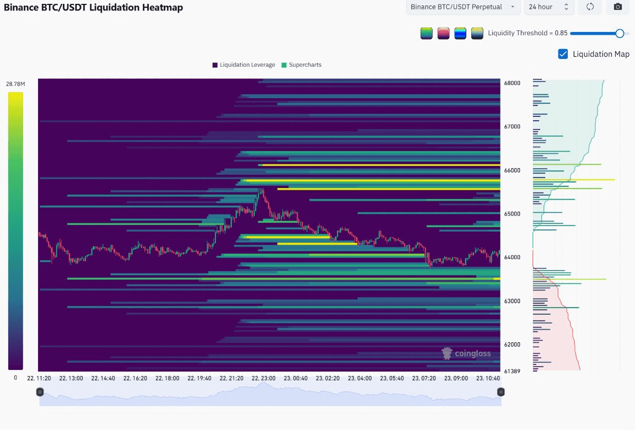Click the '22, 19:40' time axis label
This screenshot has width=635, height=430.
(x=199, y=378)
